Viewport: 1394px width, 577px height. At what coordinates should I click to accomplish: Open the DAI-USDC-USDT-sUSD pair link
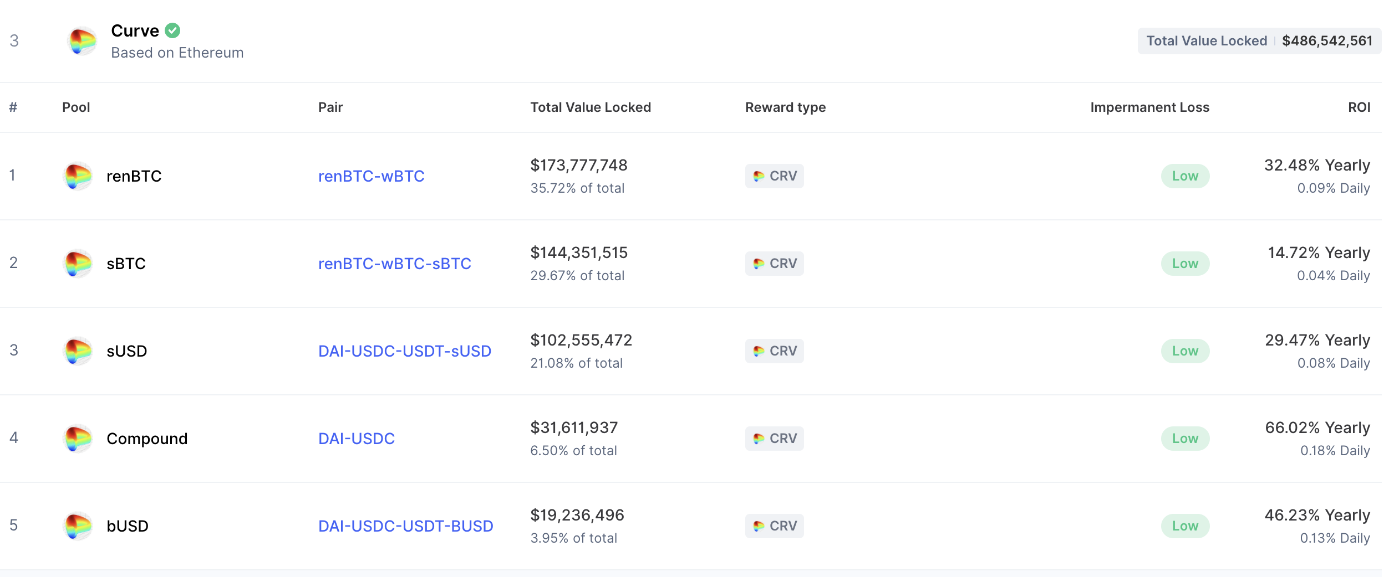pyautogui.click(x=405, y=351)
